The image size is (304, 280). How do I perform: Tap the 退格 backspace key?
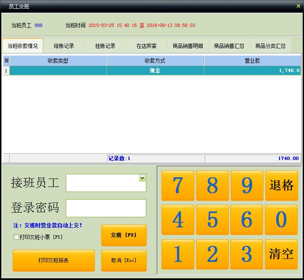pos(282,186)
